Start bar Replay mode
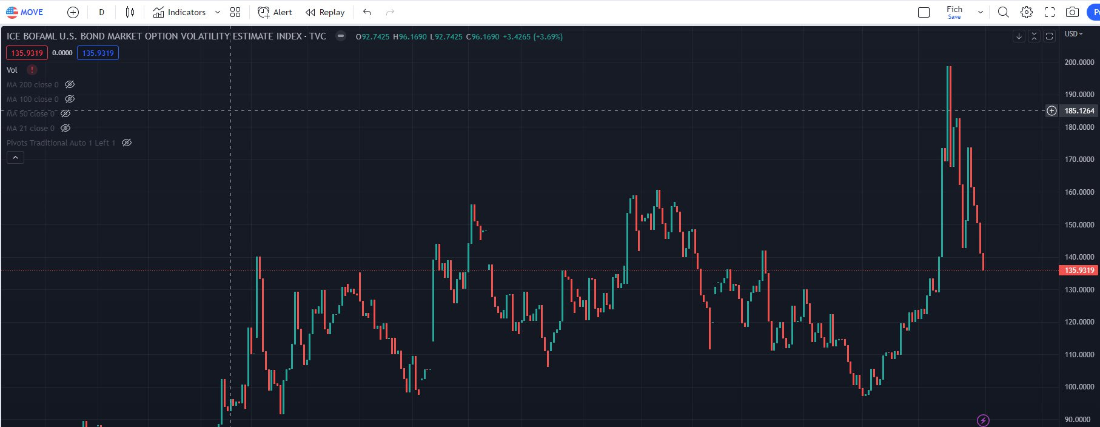Image resolution: width=1100 pixels, height=427 pixels. [325, 12]
